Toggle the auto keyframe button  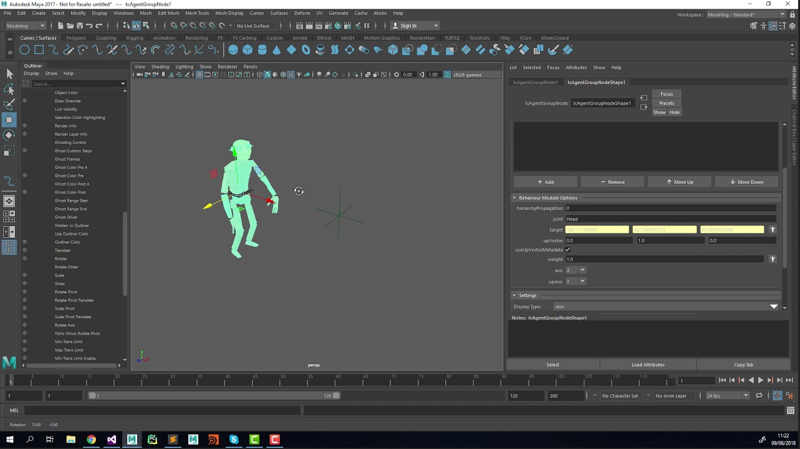pos(777,395)
